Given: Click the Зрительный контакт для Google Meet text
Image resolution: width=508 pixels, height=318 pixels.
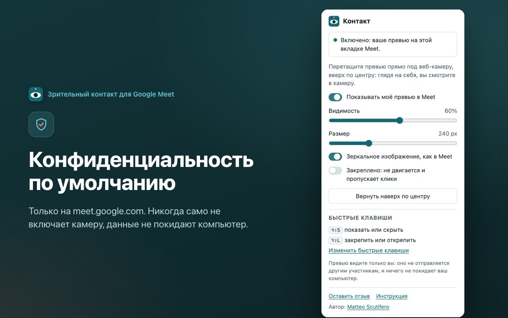Looking at the screenshot, I should (x=111, y=94).
